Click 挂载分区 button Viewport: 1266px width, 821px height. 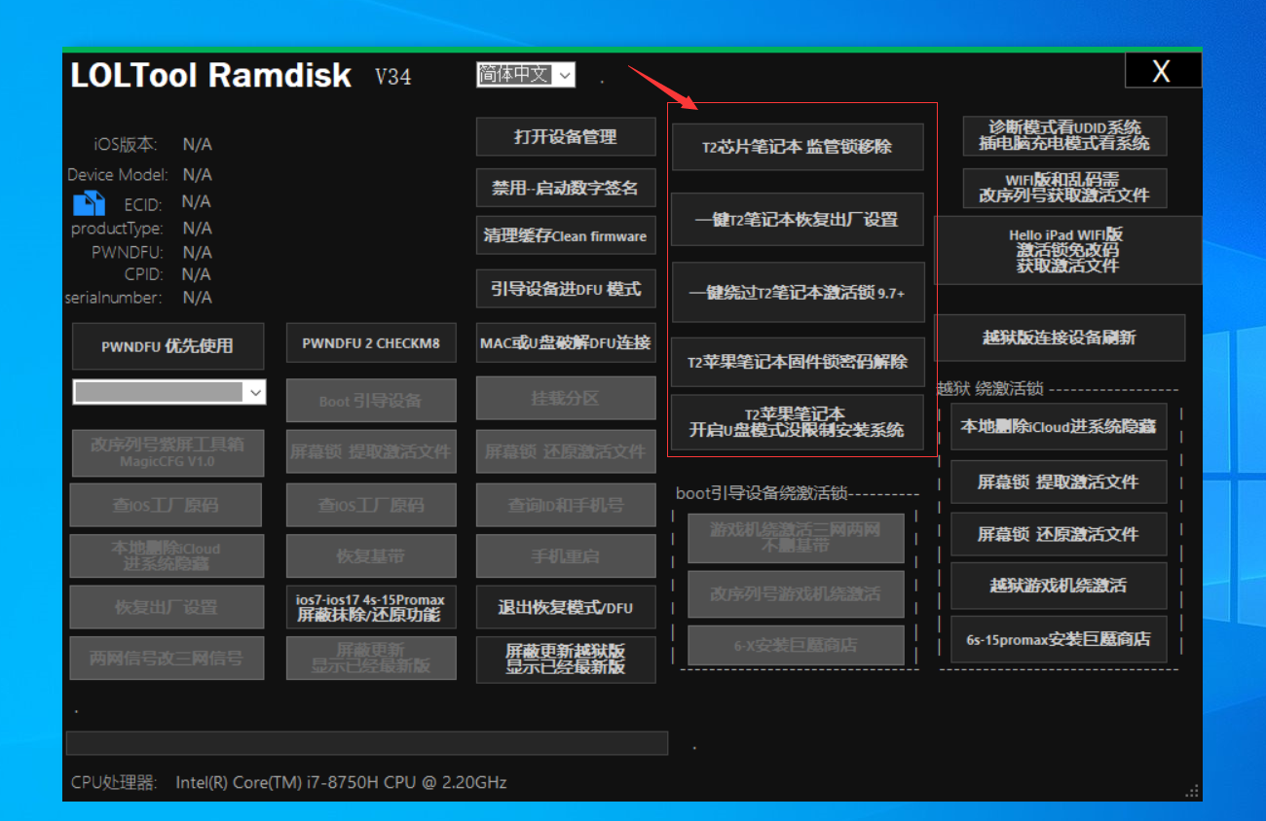(x=566, y=399)
